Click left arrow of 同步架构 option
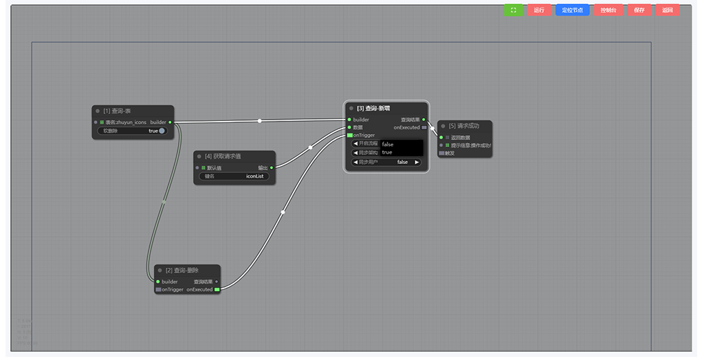Viewport: 704px width, 357px height. (355, 152)
